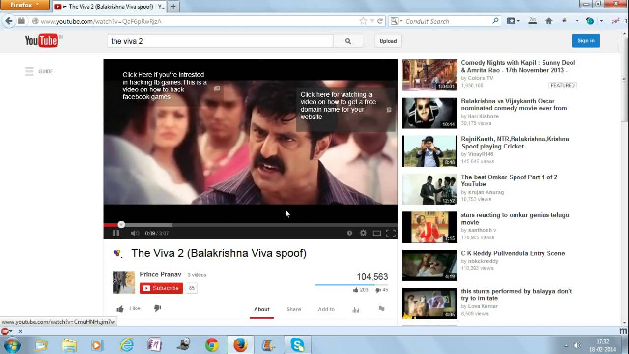The image size is (629, 354).
Task: Click the thumbs-up Like button
Action: (x=128, y=309)
